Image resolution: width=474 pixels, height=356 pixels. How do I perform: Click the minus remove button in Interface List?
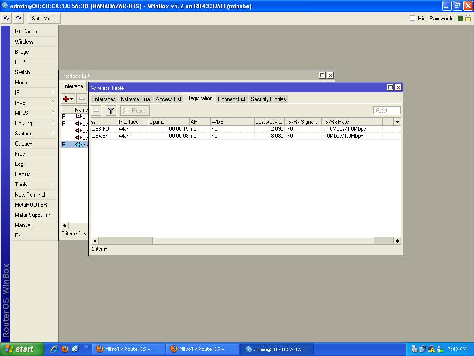[x=81, y=99]
